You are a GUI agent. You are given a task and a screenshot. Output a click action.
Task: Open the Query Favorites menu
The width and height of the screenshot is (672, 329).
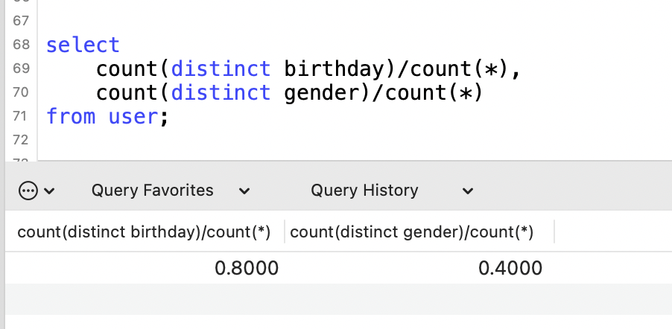pyautogui.click(x=152, y=191)
